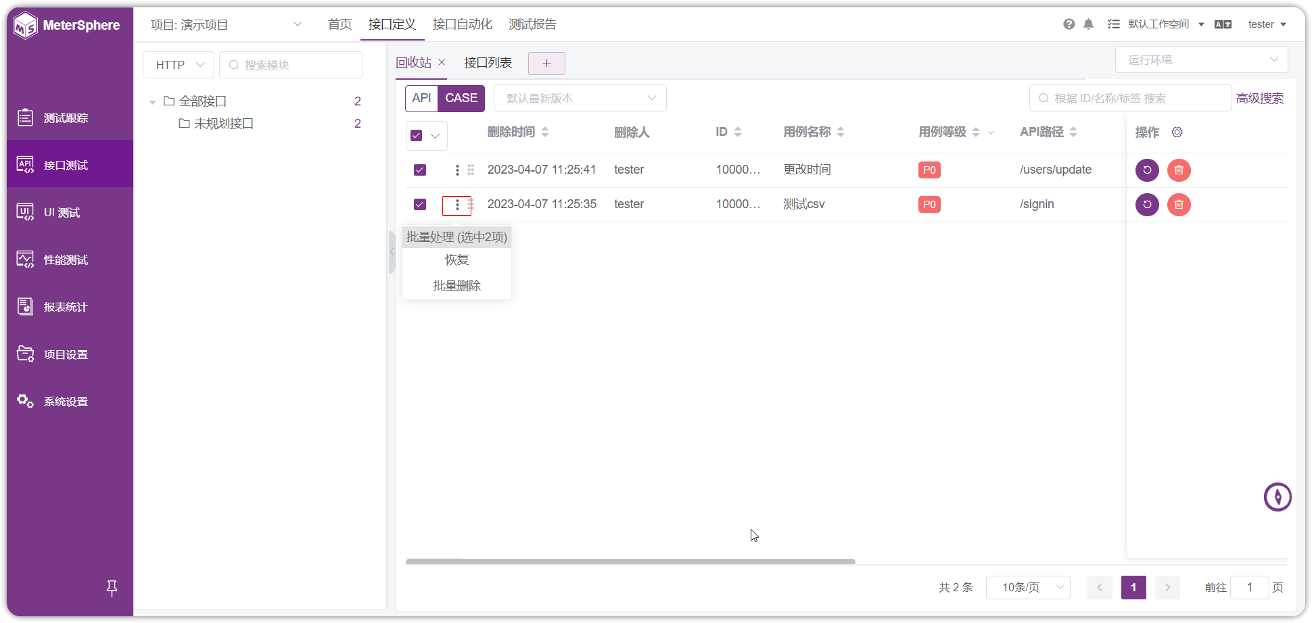Open the notifications bell

click(1088, 24)
